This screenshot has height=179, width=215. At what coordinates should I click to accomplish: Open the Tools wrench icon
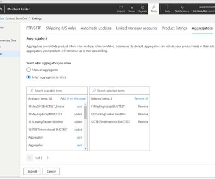click(154, 9)
